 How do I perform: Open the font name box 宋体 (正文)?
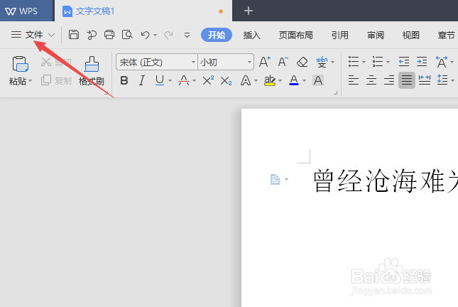[157, 62]
